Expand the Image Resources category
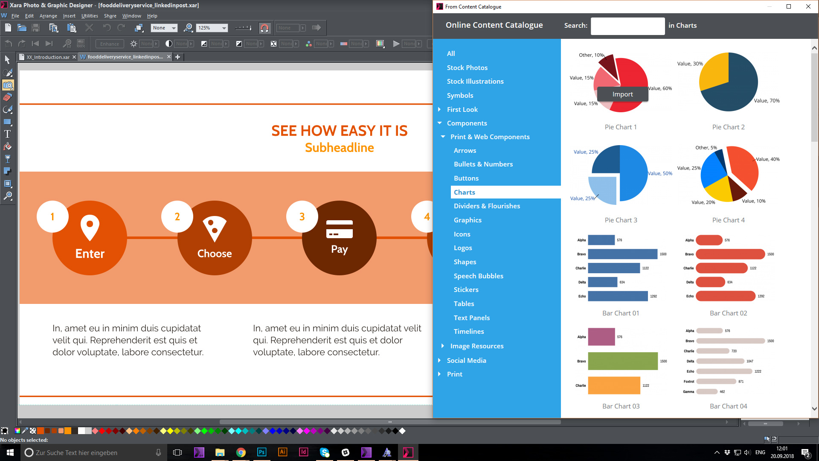Screen dimensions: 819x461 pyautogui.click(x=442, y=346)
